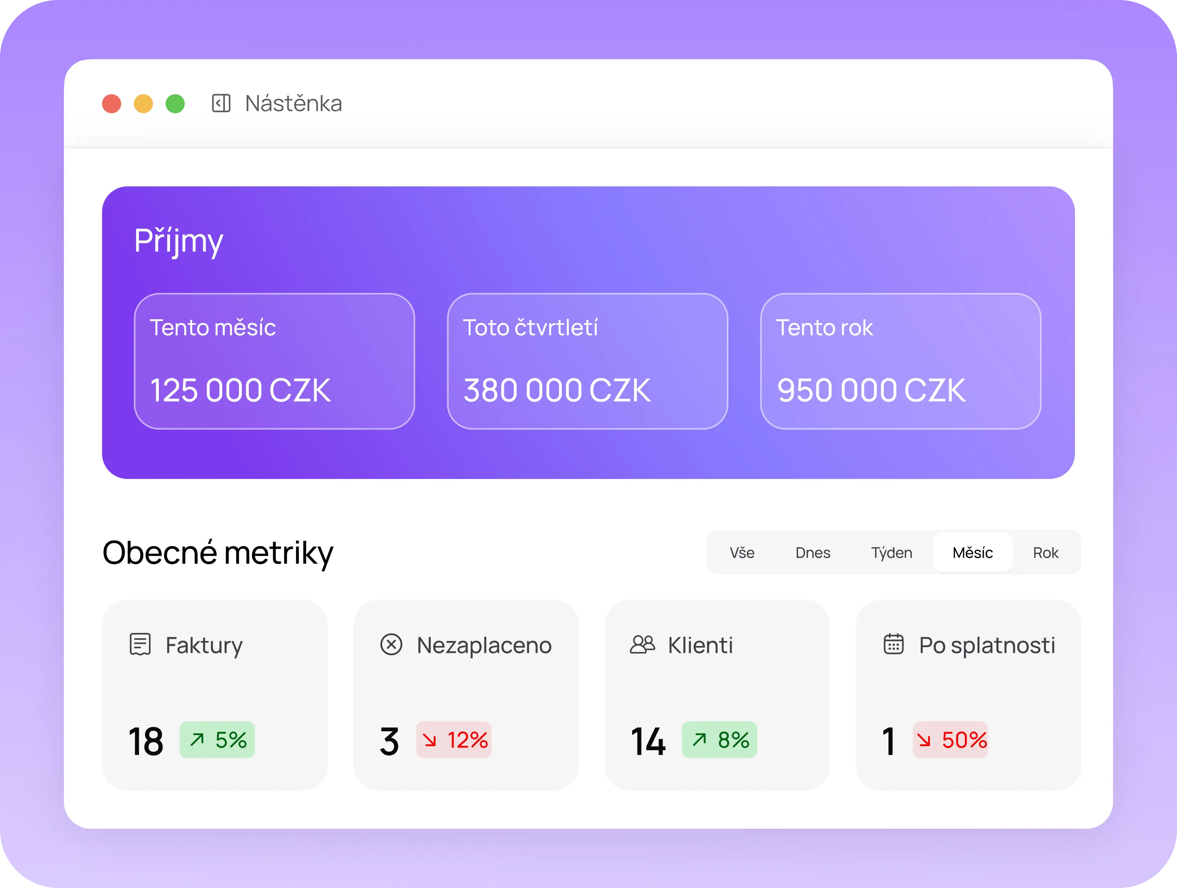Click the Po splatnosti count 1
1177x888 pixels.
[x=888, y=741]
